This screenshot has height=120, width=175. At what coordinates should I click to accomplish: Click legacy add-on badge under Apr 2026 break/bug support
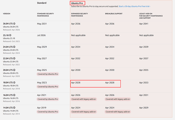(x=118, y=99)
